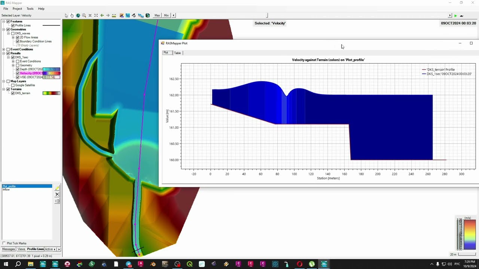The width and height of the screenshot is (479, 269).
Task: Click the zoom-in fixed arrows icon
Action: pos(90,15)
